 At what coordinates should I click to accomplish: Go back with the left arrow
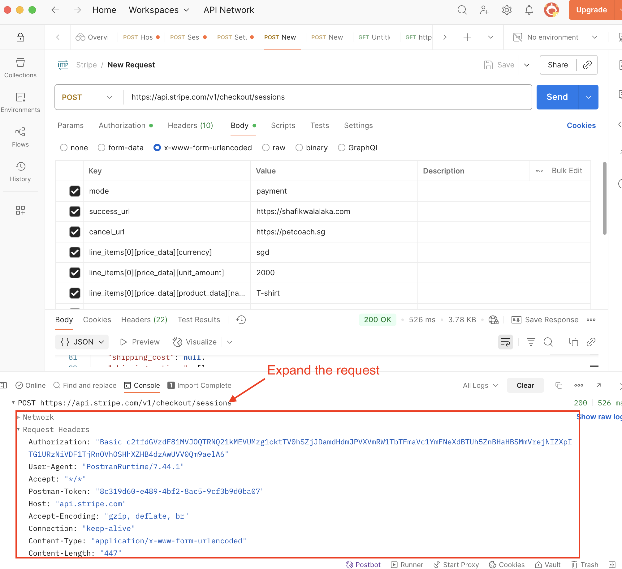coord(55,10)
